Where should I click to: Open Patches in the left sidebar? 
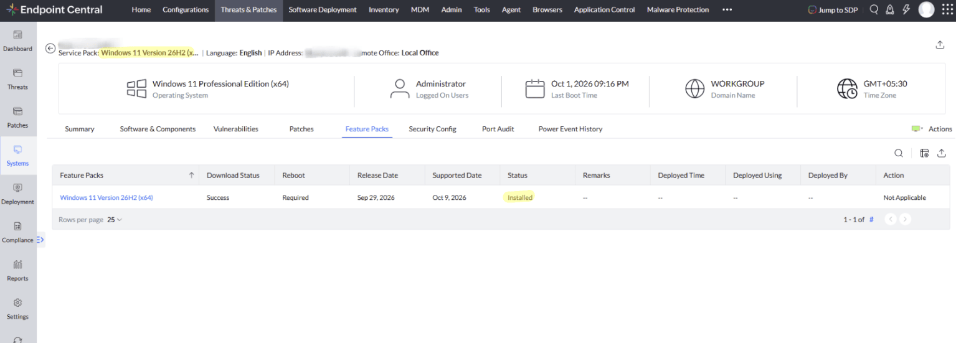click(17, 117)
